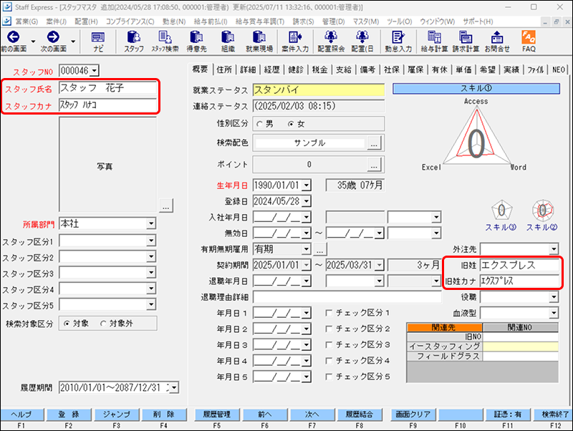The image size is (573, 431).
Task: Click the 旧姓 input field
Action: click(519, 265)
